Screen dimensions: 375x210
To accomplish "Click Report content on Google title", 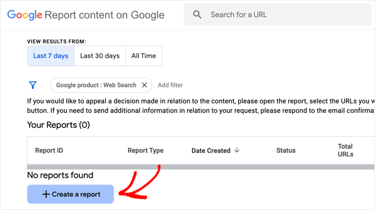I will 105,15.
